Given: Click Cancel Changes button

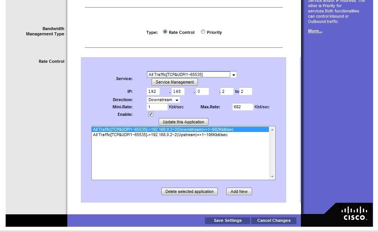Looking at the screenshot, I should 273,220.
